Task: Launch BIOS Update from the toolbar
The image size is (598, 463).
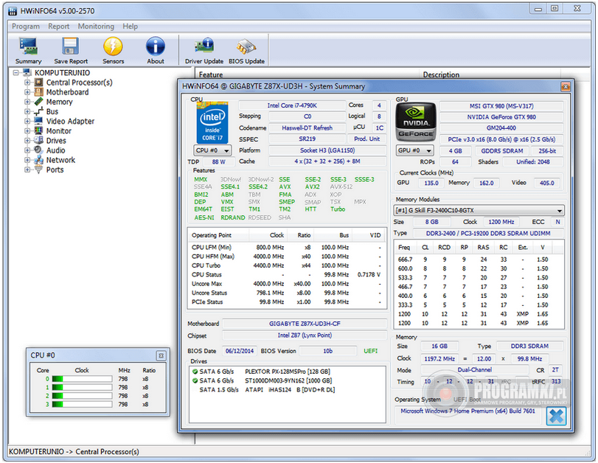Action: click(246, 46)
